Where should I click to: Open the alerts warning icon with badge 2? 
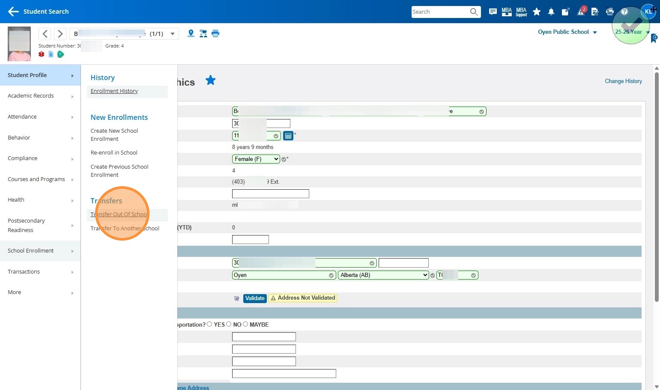tap(581, 11)
